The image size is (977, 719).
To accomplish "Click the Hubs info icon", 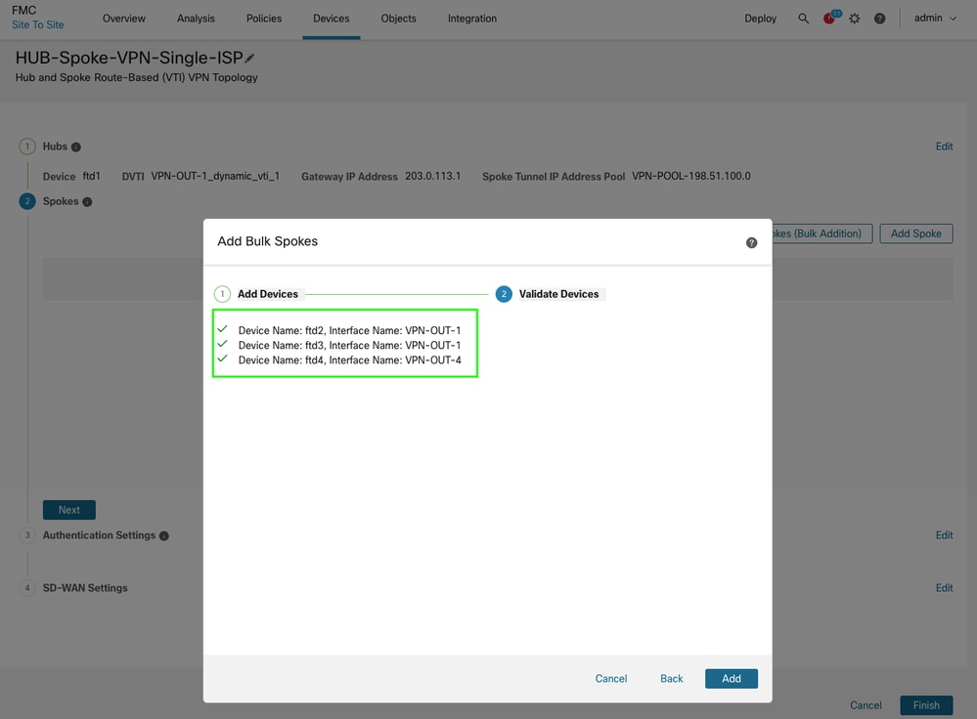I will point(76,147).
